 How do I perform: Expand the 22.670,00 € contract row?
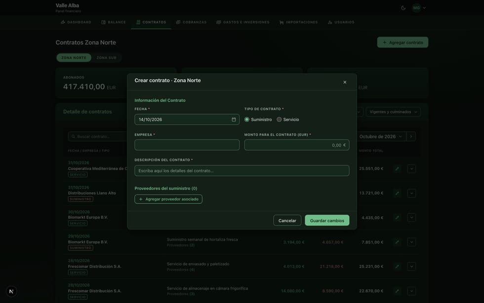411,291
